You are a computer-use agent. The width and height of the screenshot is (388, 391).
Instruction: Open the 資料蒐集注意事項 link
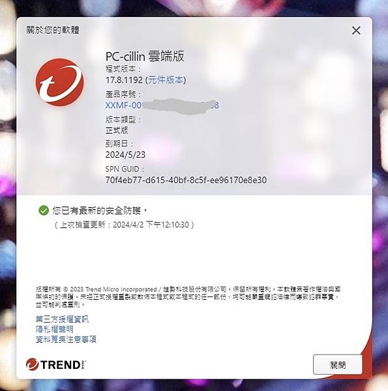point(66,339)
